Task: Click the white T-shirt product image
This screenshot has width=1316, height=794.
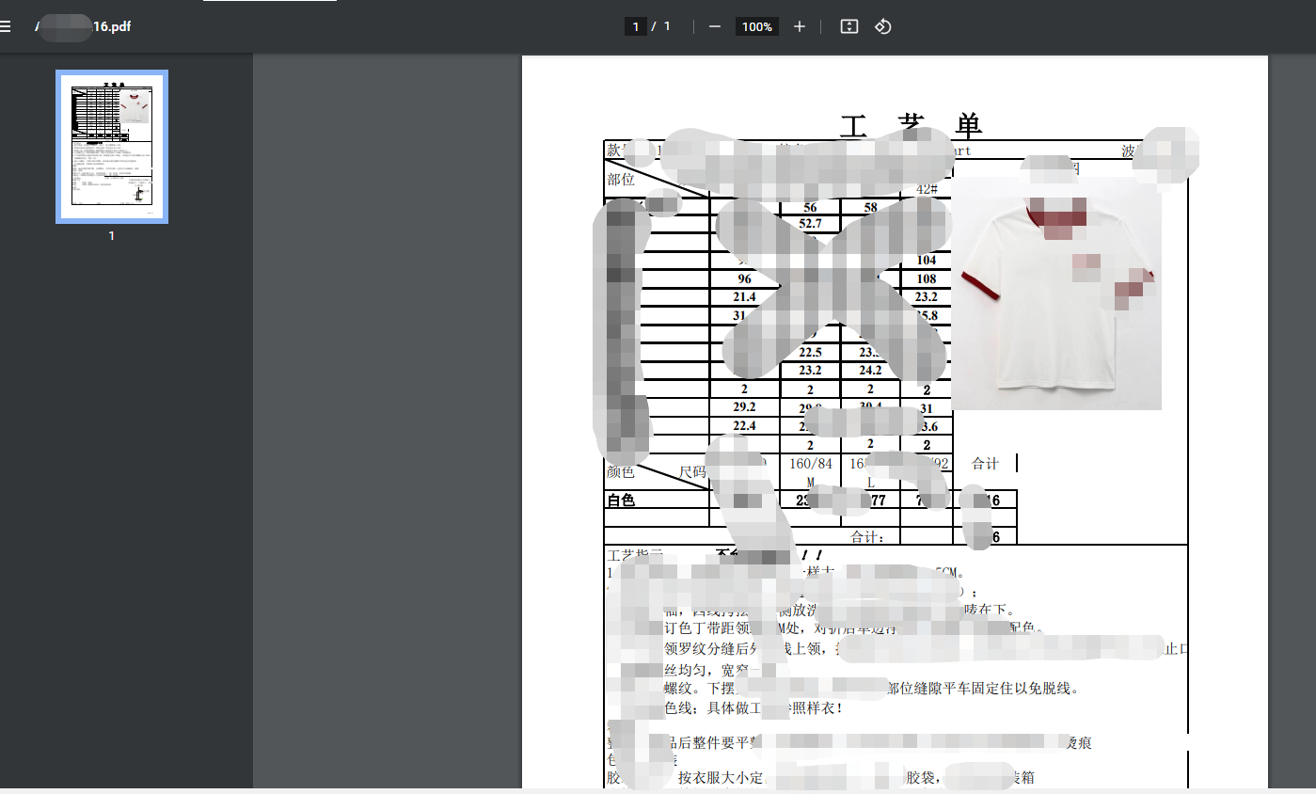Action: point(1057,294)
